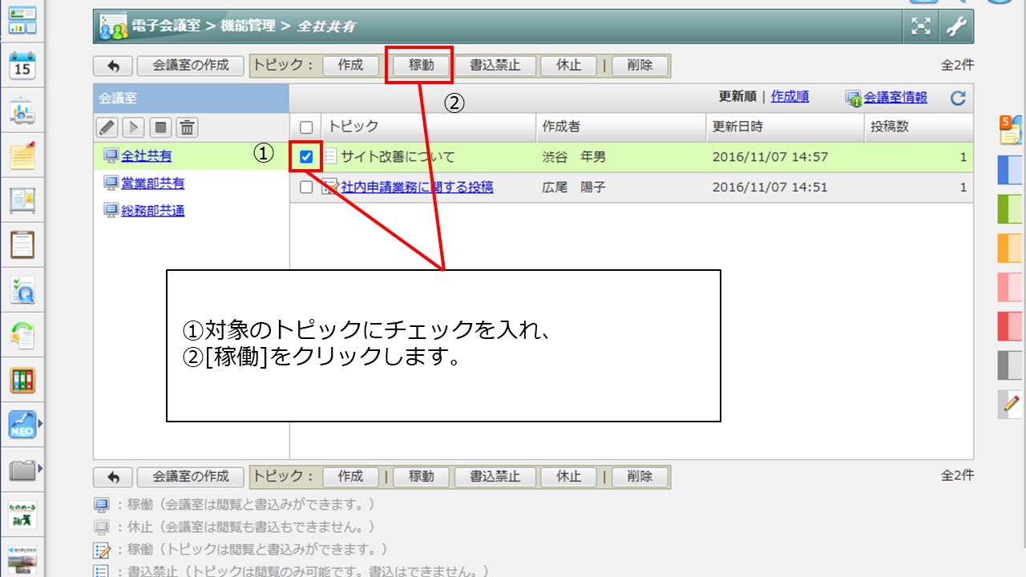Select the red sticky note color
The height and width of the screenshot is (577, 1026).
pos(1011,326)
